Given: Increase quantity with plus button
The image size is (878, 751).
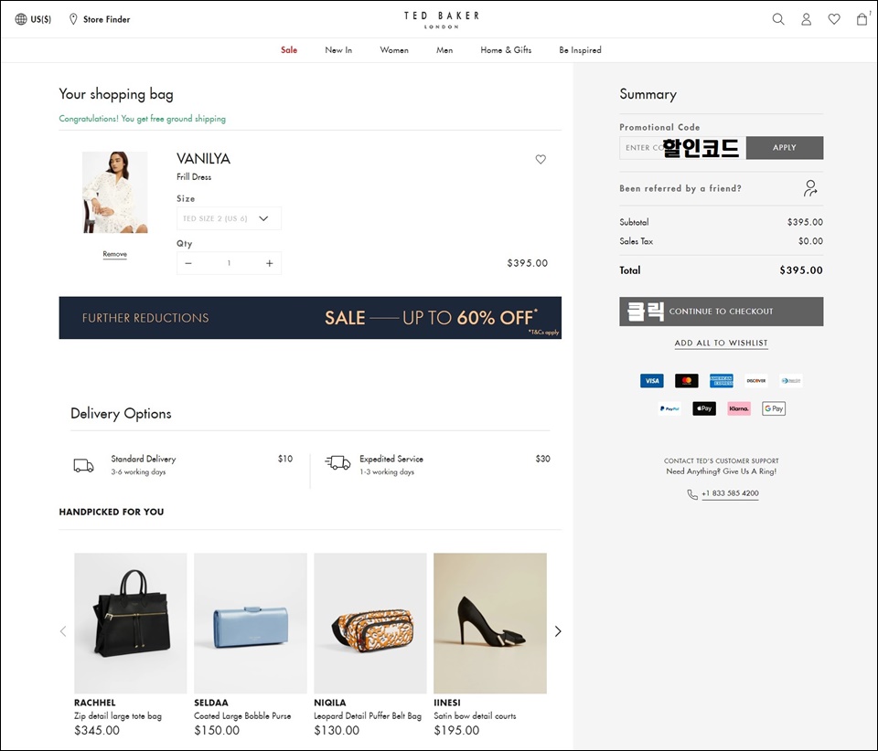Looking at the screenshot, I should 269,263.
